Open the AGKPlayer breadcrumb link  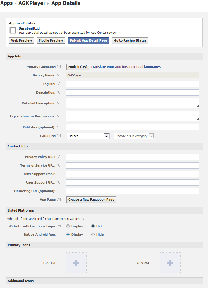[32, 3]
